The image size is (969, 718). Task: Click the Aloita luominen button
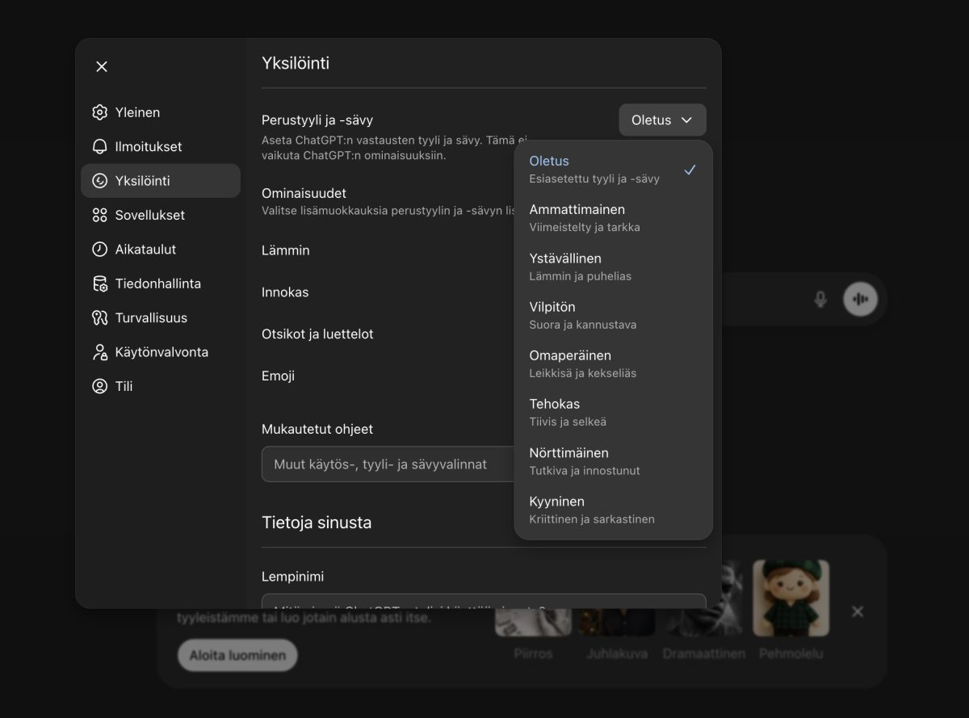237,655
